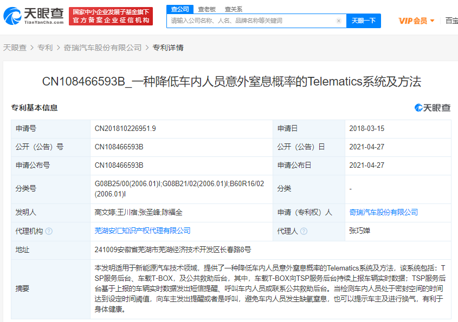
Task: Click the patent title CN108466593B heading
Action: (x=231, y=82)
